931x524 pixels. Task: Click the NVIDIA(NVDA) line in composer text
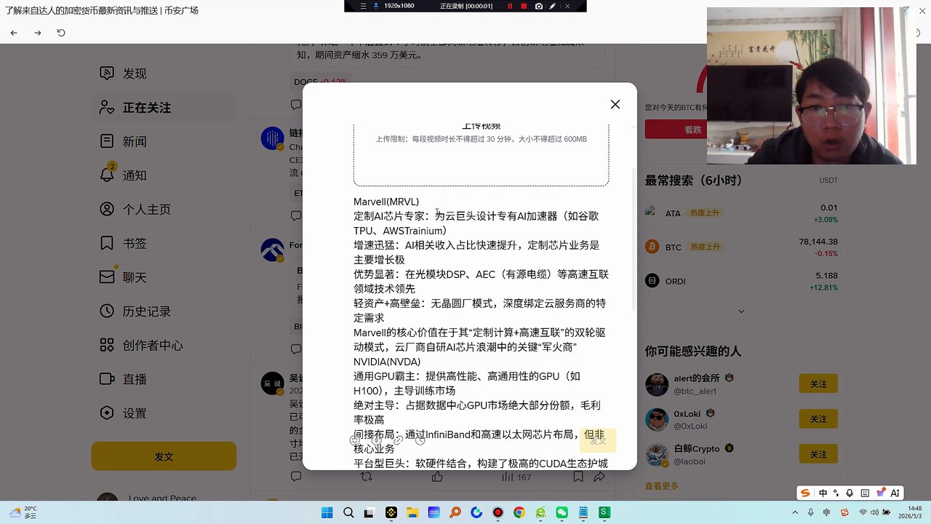tap(387, 362)
